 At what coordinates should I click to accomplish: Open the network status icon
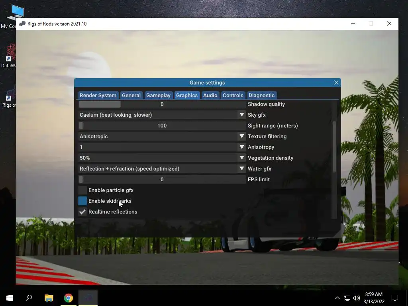(347, 298)
